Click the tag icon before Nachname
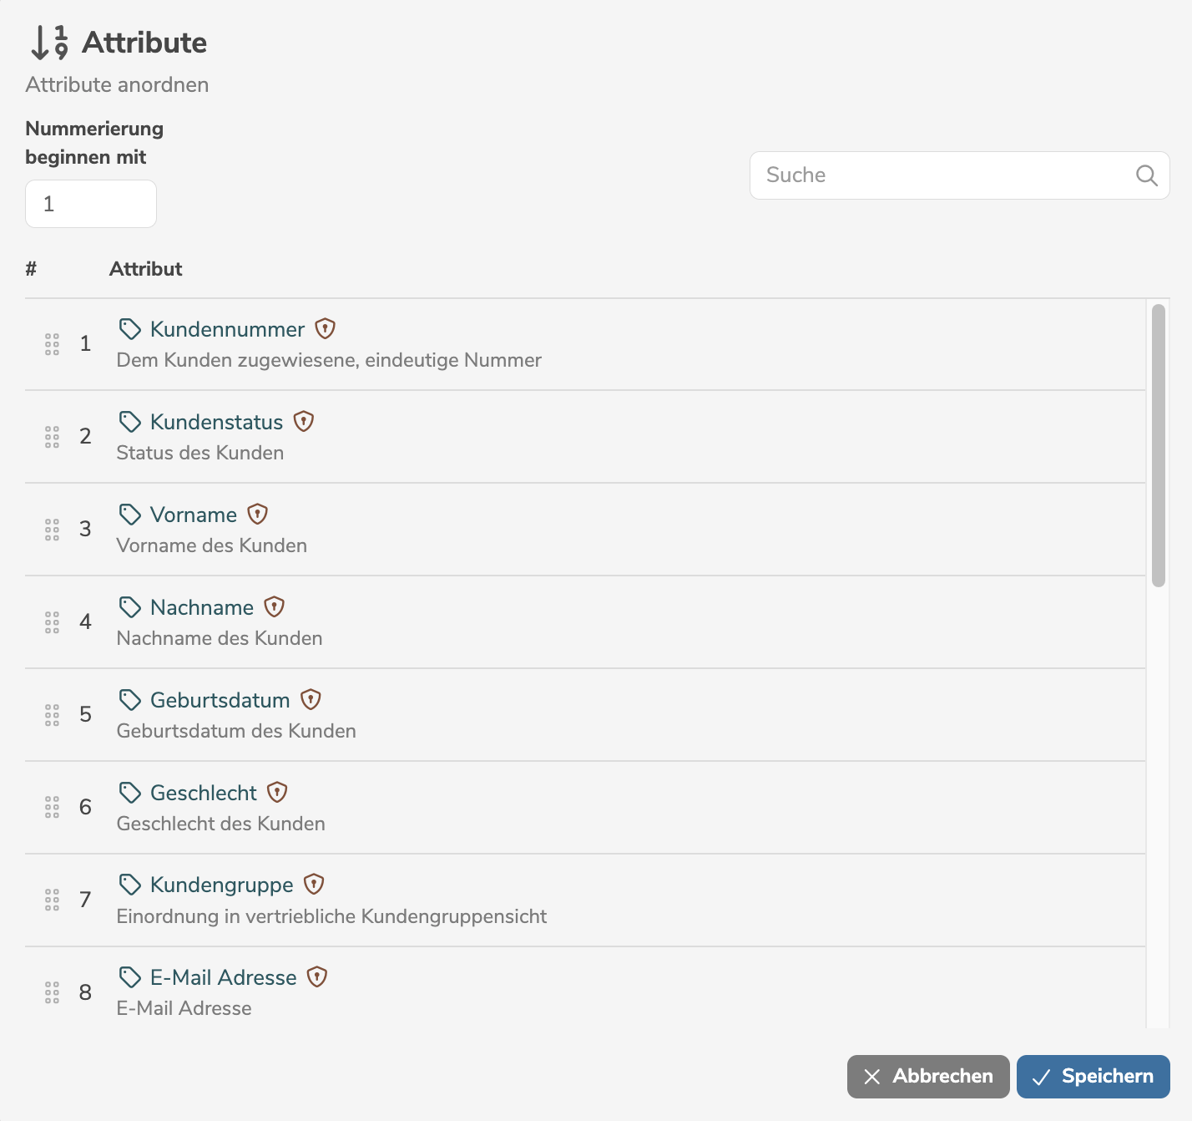The image size is (1192, 1121). (130, 606)
